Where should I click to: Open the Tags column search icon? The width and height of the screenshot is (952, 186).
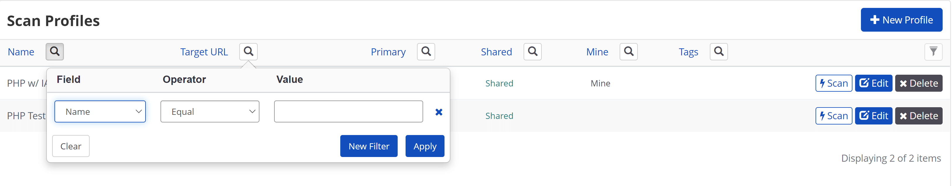(719, 52)
